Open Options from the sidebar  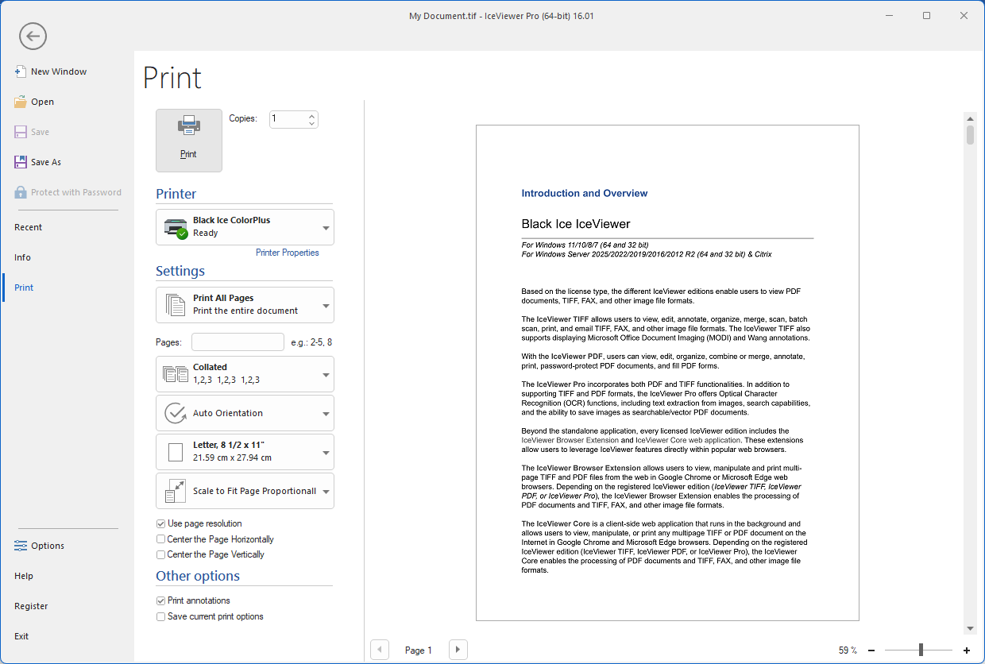[x=48, y=546]
